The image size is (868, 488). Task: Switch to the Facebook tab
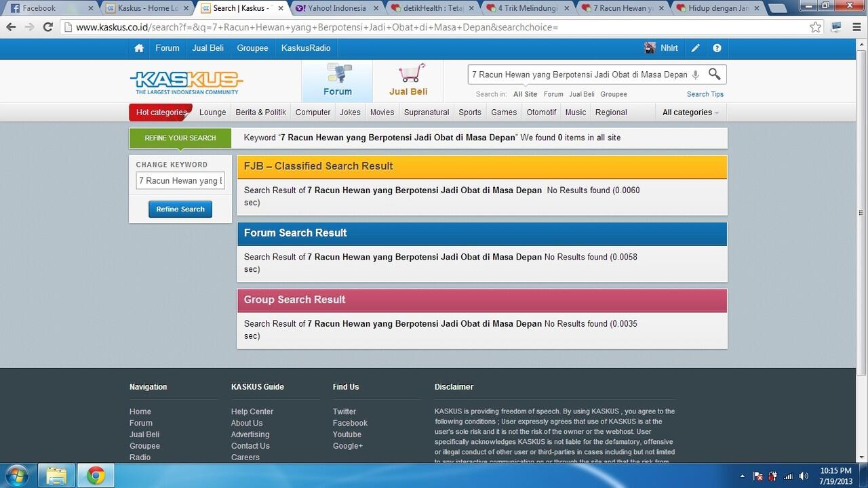(x=52, y=8)
